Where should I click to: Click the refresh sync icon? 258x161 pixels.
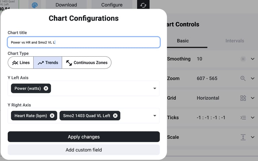point(143,5)
